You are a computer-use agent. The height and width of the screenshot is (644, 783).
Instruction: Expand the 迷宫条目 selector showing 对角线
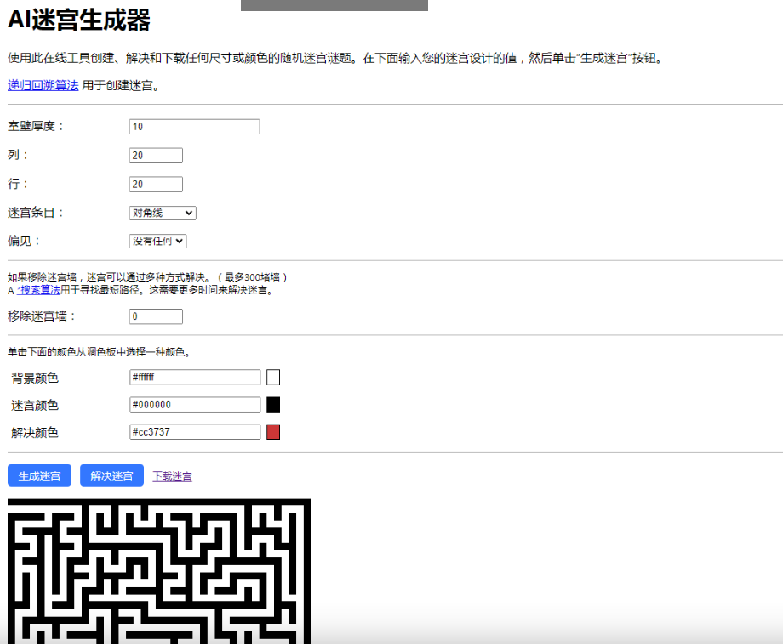click(x=162, y=213)
